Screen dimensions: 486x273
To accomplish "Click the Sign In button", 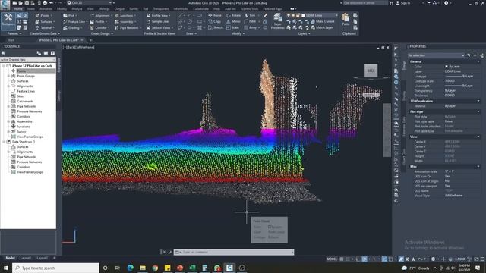I will (x=403, y=3).
